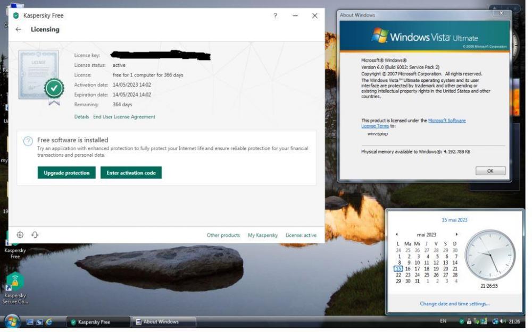Screen dimensions: 532x332
Task: Click the next month arrow in calendar
Action: [x=456, y=234]
